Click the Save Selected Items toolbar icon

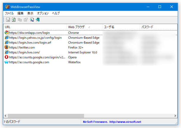(8, 20)
